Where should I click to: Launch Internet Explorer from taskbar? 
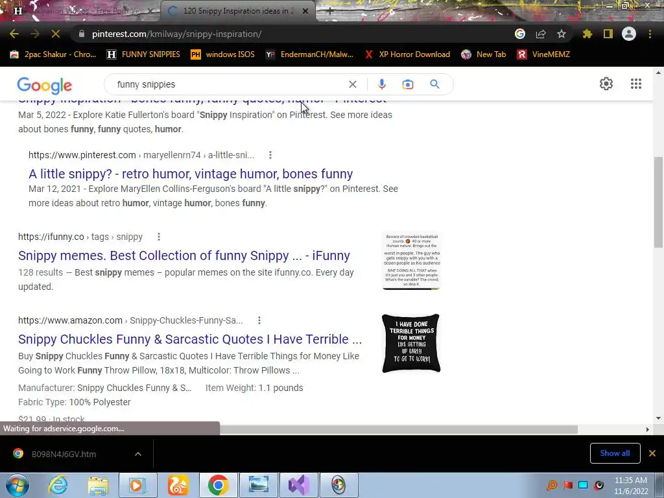point(58,485)
